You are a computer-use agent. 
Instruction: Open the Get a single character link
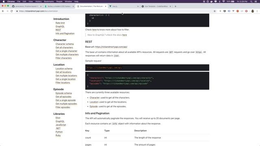66,51
